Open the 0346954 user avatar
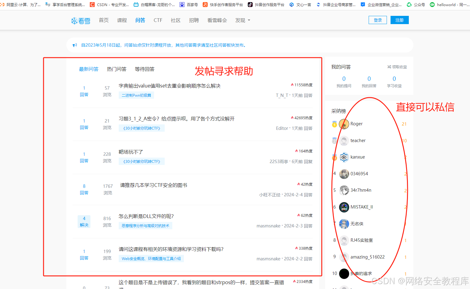The width and height of the screenshot is (470, 289). pyautogui.click(x=344, y=174)
